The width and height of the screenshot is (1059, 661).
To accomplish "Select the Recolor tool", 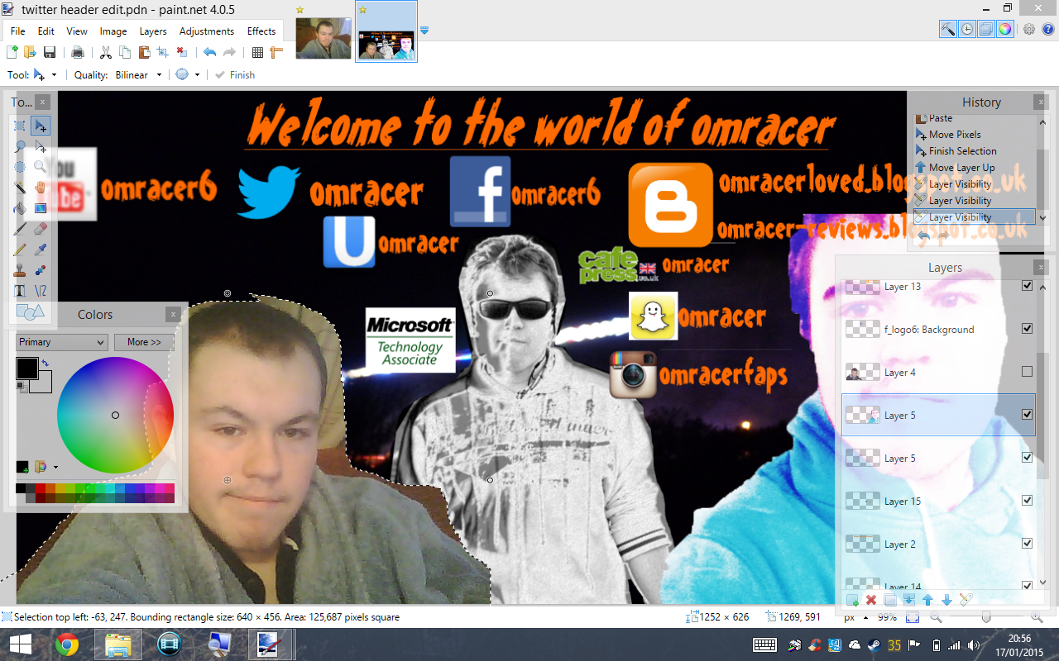I will pos(41,270).
